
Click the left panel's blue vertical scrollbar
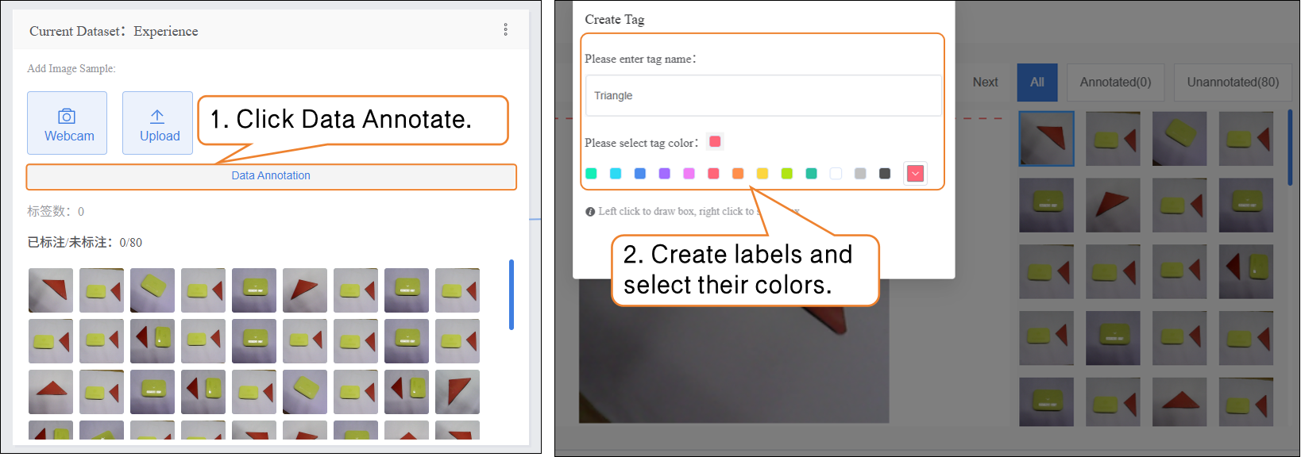coord(511,294)
